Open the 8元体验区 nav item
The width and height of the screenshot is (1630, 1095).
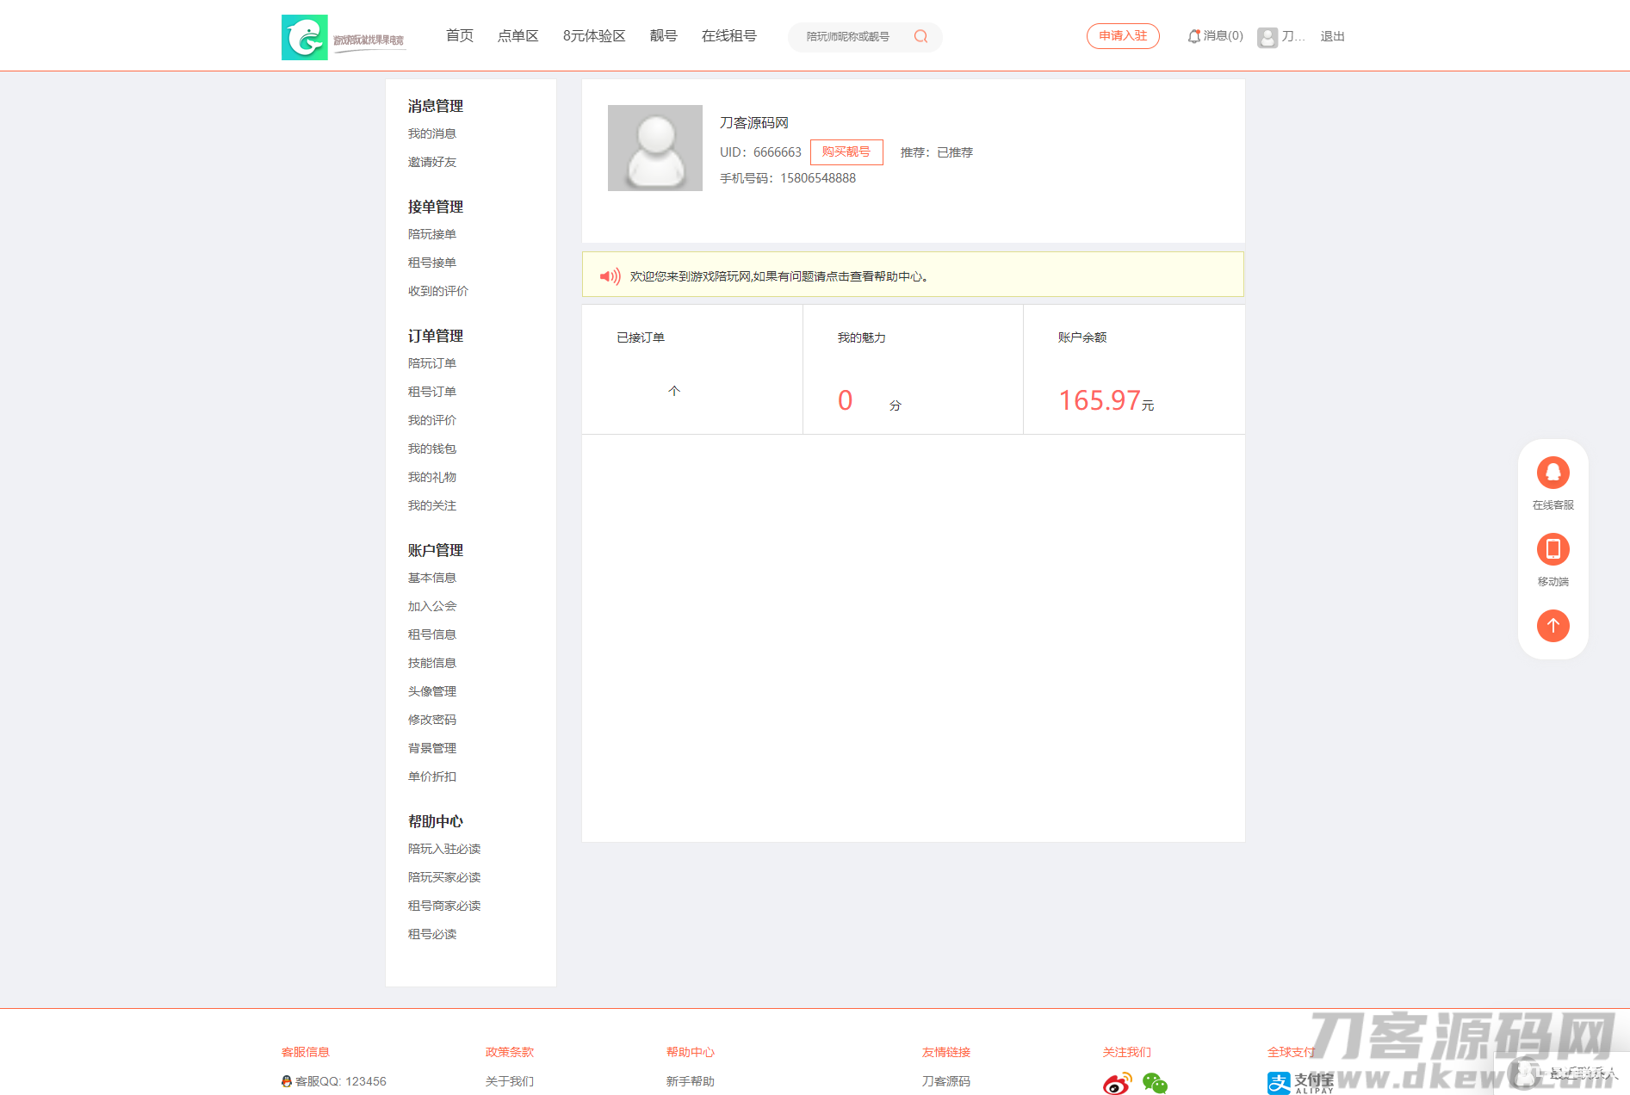pyautogui.click(x=594, y=35)
